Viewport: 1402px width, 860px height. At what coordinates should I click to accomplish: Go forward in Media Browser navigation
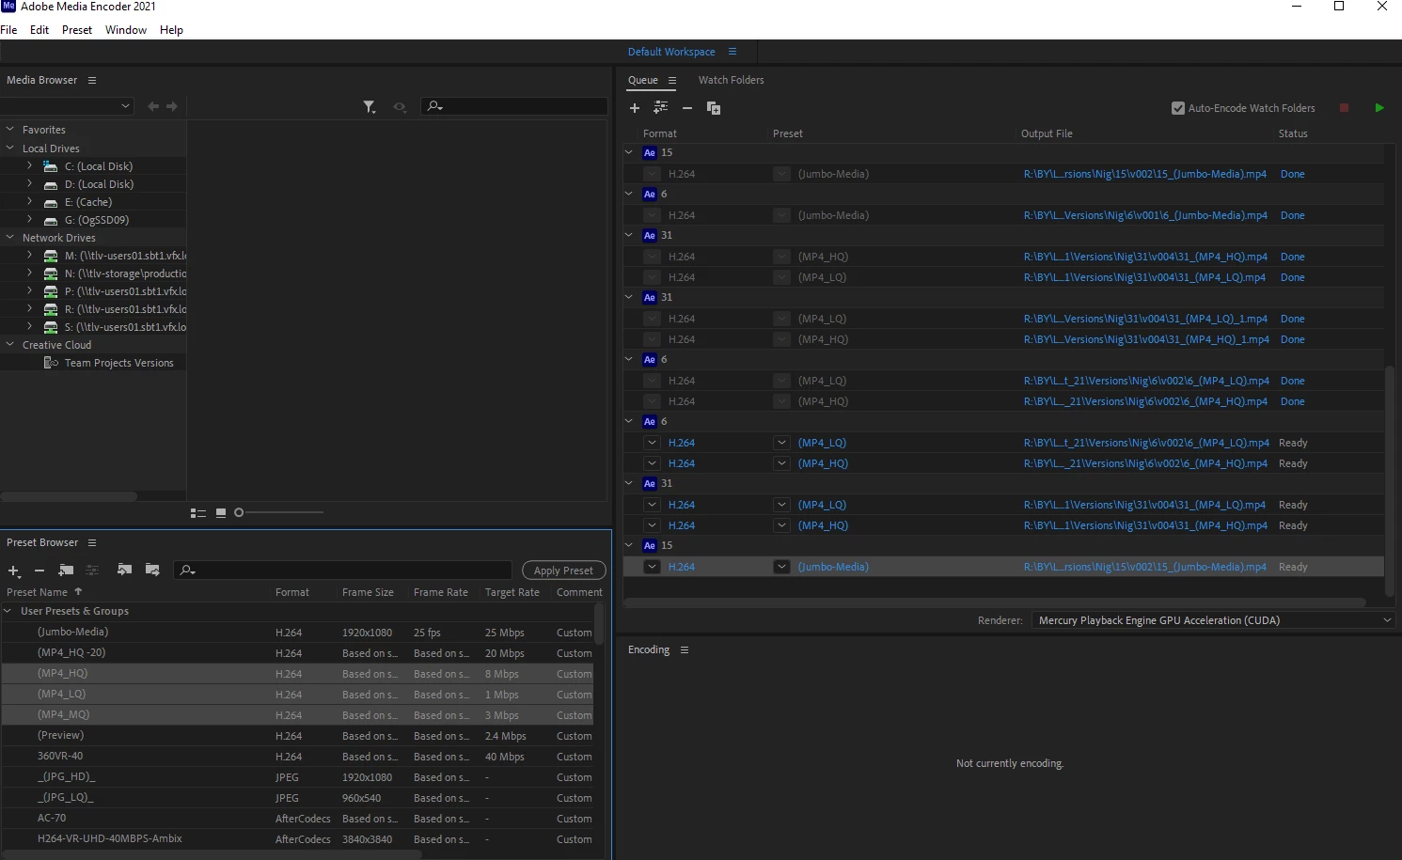pyautogui.click(x=172, y=106)
